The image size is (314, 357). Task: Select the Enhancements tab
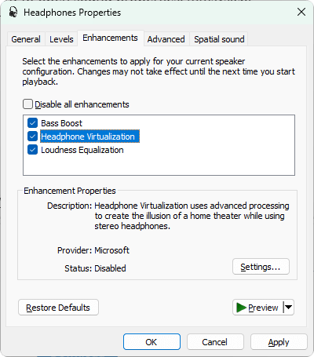[x=110, y=38]
